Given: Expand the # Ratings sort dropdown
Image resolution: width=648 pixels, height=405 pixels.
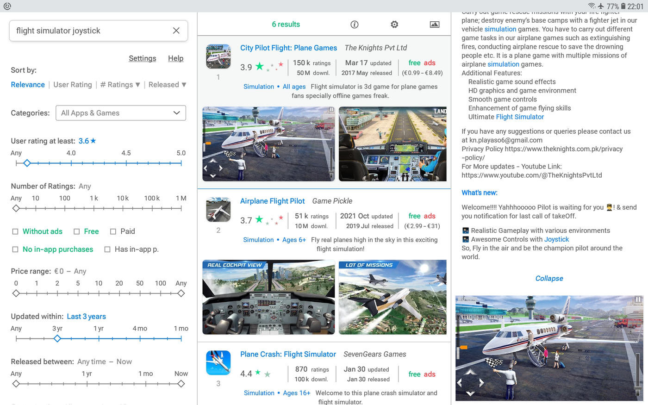Looking at the screenshot, I should [120, 85].
